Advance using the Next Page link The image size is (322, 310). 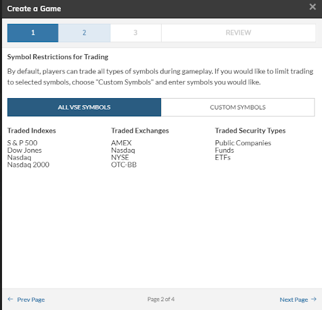click(294, 299)
